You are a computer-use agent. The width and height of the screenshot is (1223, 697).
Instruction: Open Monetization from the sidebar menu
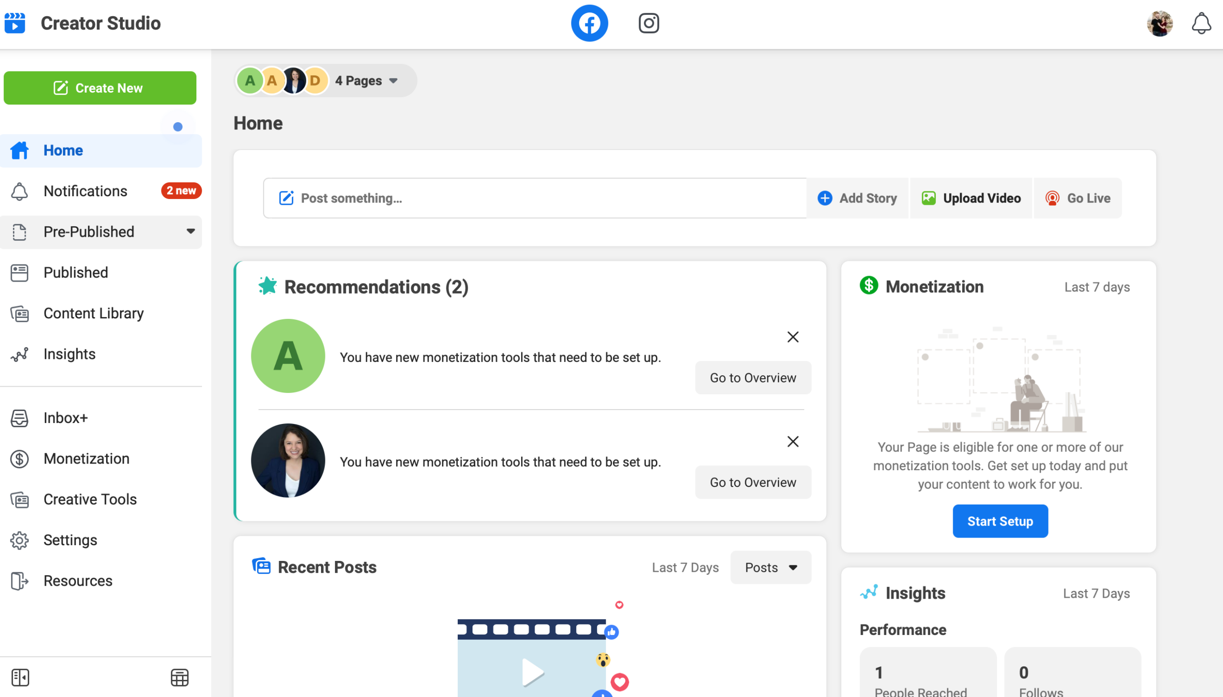point(86,459)
